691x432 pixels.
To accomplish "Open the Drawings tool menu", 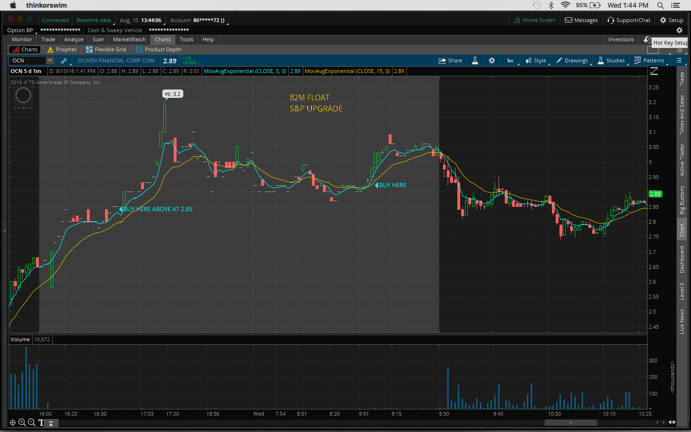I will [x=572, y=60].
